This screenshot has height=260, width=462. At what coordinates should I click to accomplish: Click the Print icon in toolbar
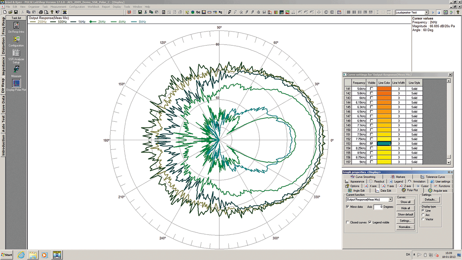[x=40, y=13]
